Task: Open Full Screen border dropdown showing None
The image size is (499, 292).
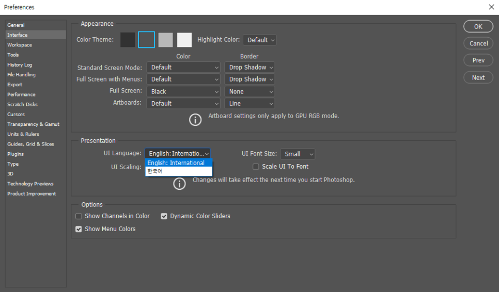Action: click(x=250, y=91)
